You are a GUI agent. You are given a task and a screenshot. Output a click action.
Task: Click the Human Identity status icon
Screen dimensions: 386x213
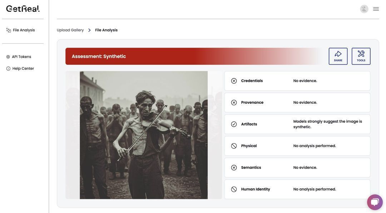coord(234,189)
